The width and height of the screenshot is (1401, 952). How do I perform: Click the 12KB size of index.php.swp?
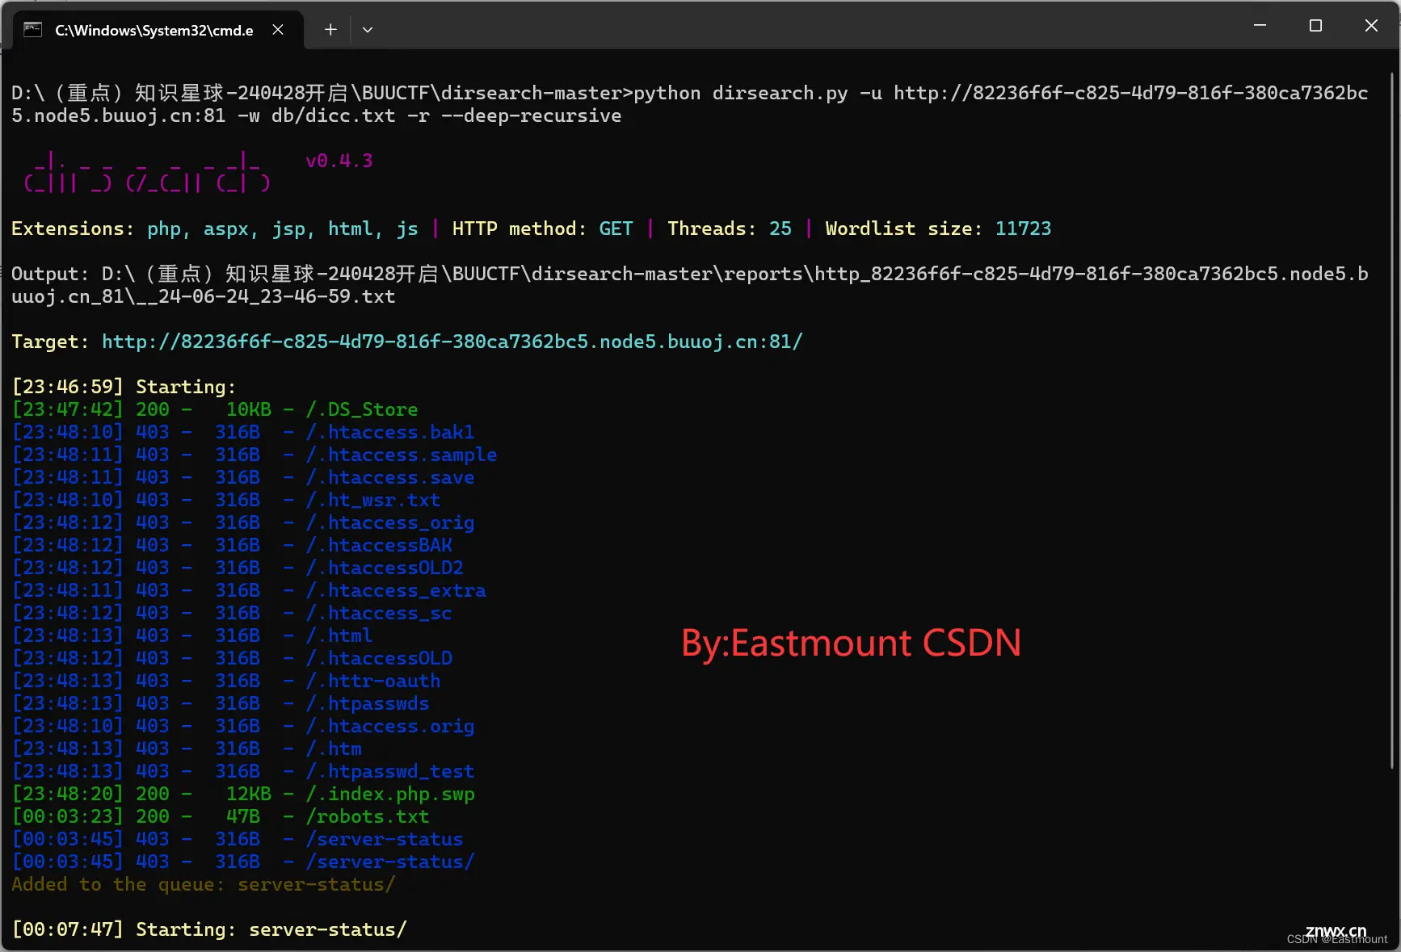tap(249, 794)
